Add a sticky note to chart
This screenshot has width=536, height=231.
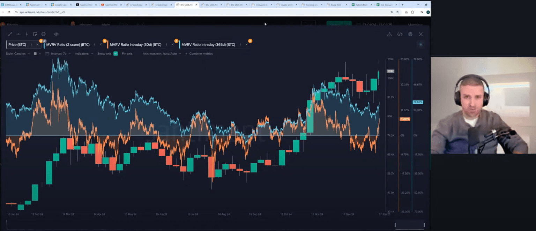[x=35, y=34]
